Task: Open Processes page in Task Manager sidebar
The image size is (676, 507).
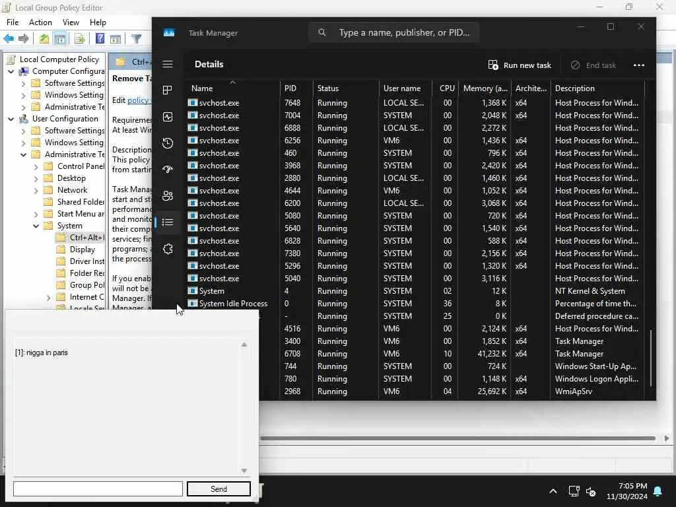Action: [x=168, y=90]
